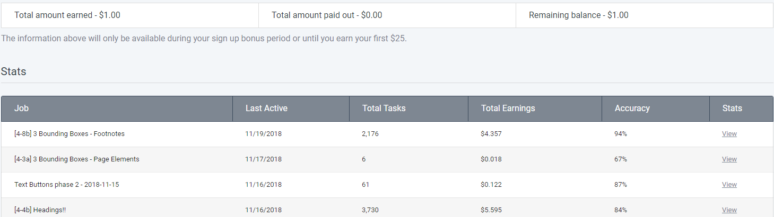Sort by Total Earnings column header

click(x=508, y=108)
